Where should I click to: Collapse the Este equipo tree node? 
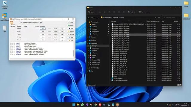[88, 43]
